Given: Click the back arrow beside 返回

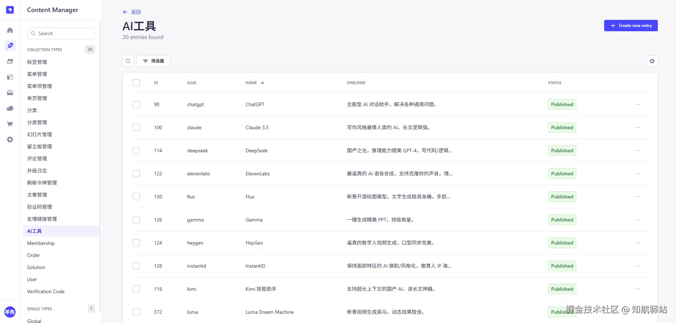Looking at the screenshot, I should coord(125,12).
